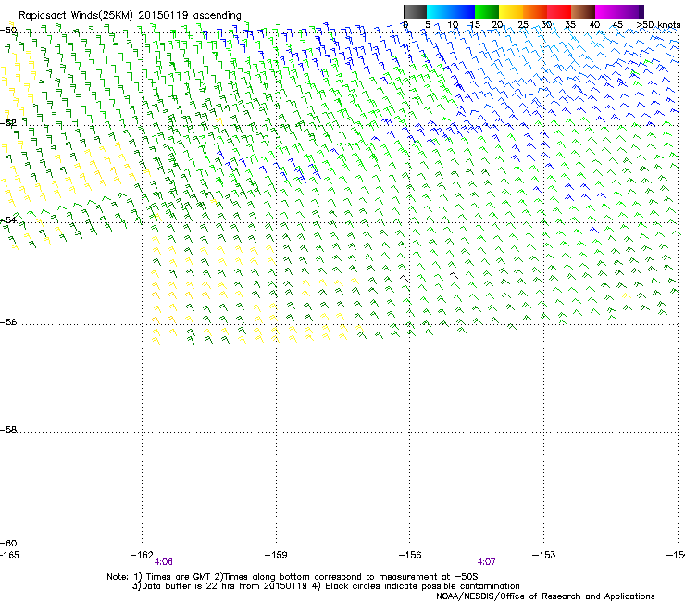Click the latitude label -60
Viewport: 685px width, 602px height.
tap(8, 543)
